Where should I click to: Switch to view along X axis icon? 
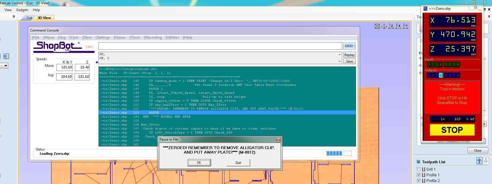(x=398, y=26)
